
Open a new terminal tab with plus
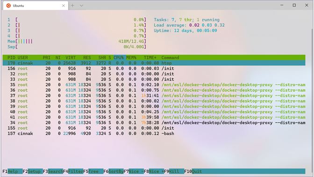point(72,6)
